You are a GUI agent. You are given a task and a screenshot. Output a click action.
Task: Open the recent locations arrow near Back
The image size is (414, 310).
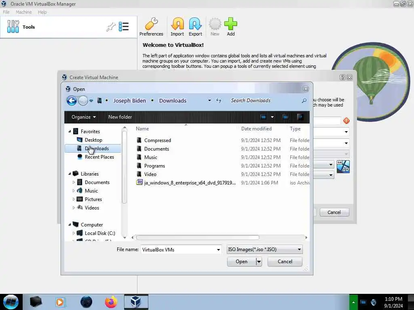pyautogui.click(x=91, y=101)
